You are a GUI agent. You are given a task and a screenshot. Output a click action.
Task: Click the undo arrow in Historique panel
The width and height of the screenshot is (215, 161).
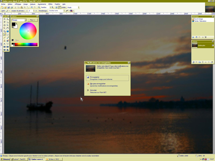(196, 37)
